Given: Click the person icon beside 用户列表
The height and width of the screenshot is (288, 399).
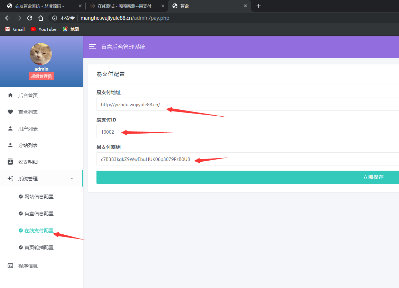Looking at the screenshot, I should click(x=10, y=129).
